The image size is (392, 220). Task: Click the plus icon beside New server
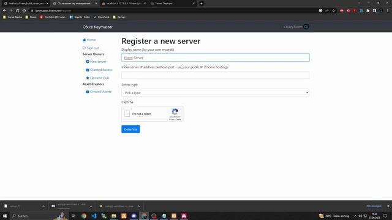88,62
